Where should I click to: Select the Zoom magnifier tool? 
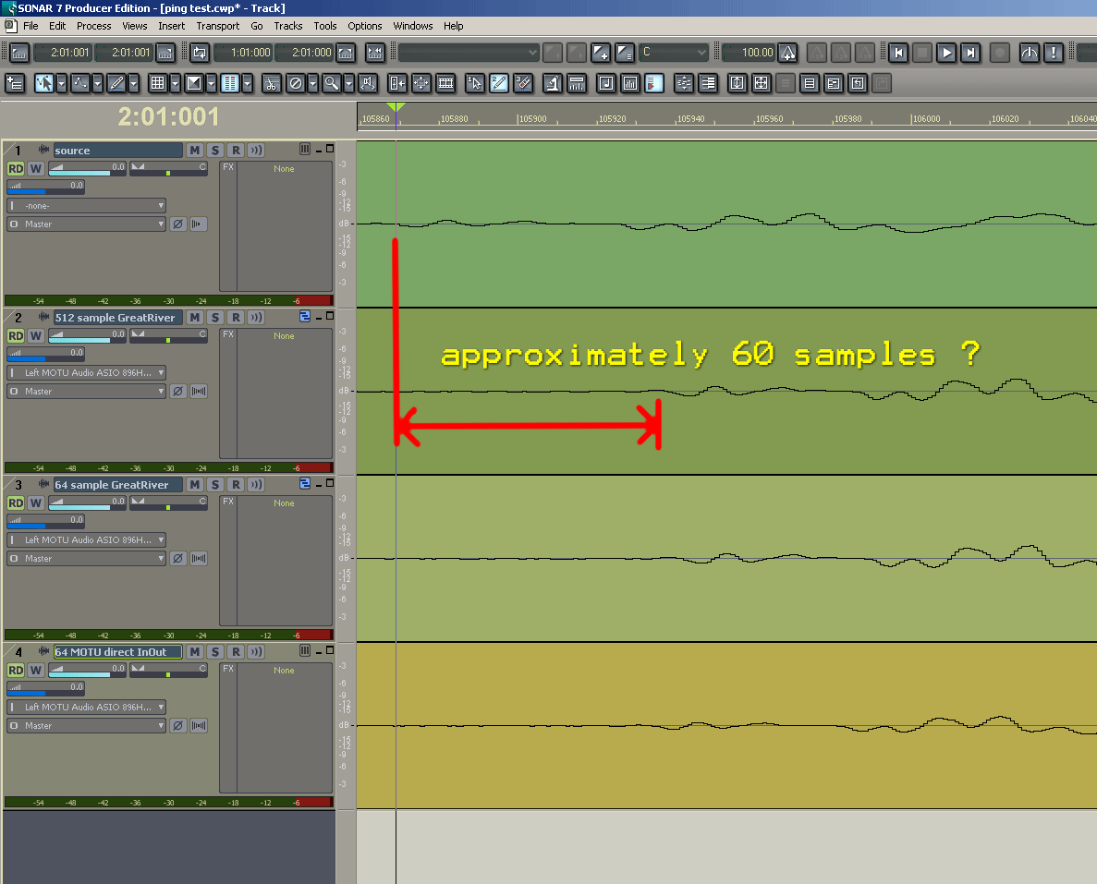(330, 84)
